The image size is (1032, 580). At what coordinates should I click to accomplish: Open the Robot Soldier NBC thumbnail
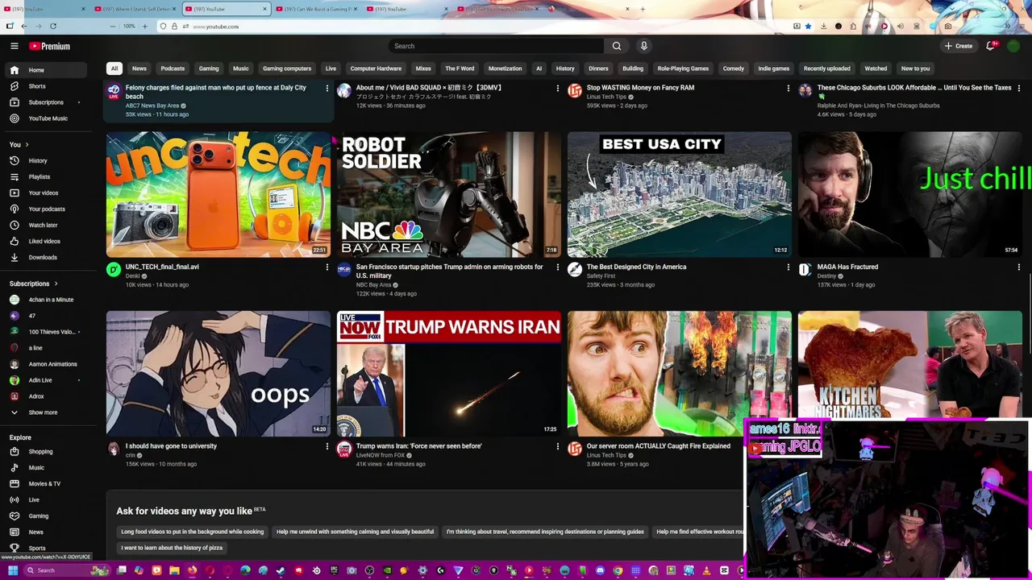449,194
